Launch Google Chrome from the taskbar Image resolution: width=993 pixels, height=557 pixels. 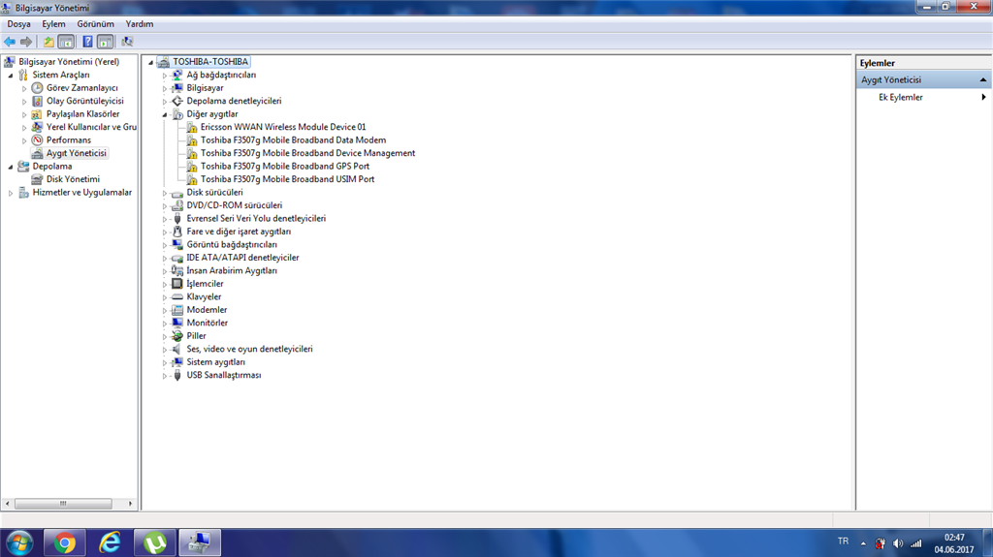[65, 543]
